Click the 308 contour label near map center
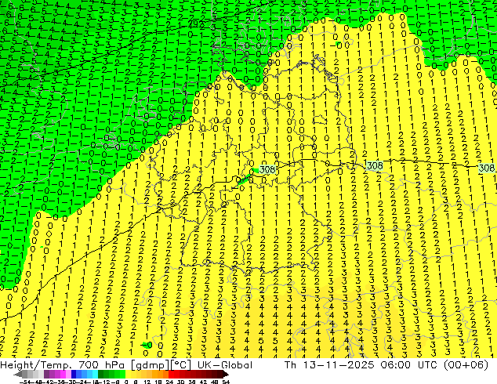This screenshot has height=384, width=497. [x=267, y=170]
